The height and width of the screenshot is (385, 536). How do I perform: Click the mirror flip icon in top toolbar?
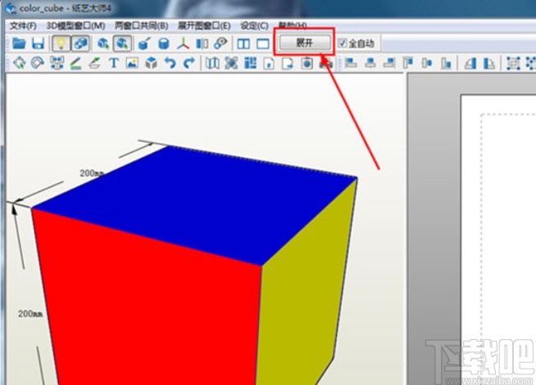[202, 43]
